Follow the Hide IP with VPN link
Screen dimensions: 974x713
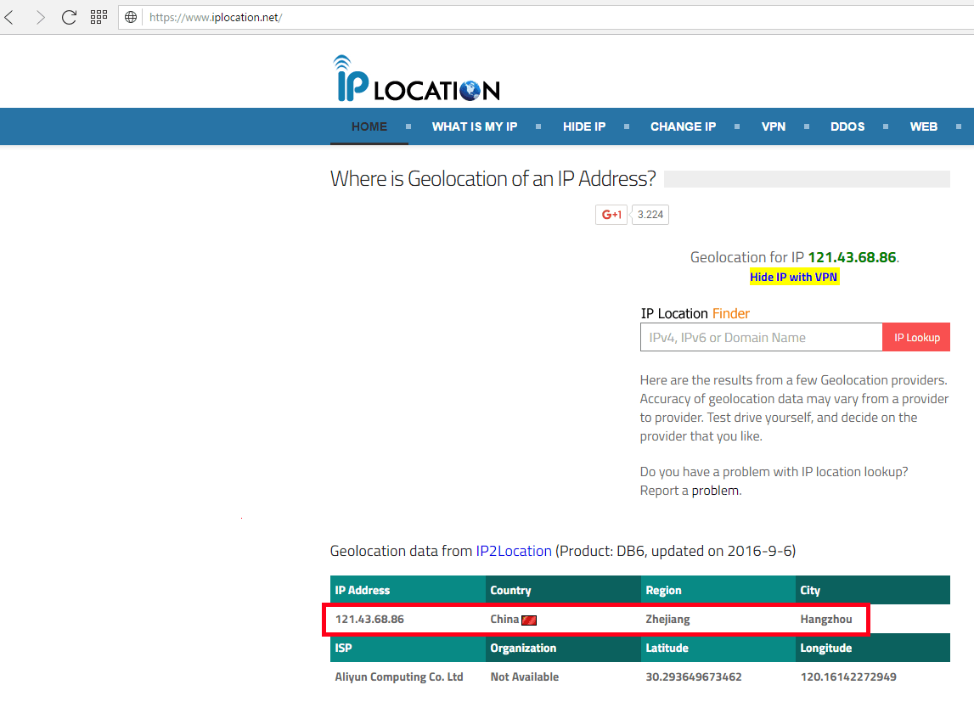[794, 277]
